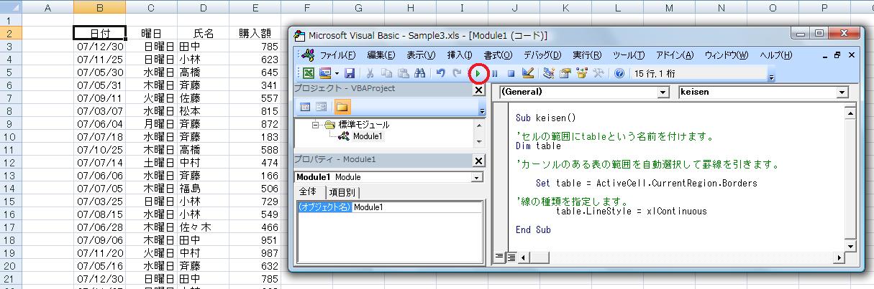The height and width of the screenshot is (289, 874).
Task: Open the (General) object dropdown
Action: [663, 93]
